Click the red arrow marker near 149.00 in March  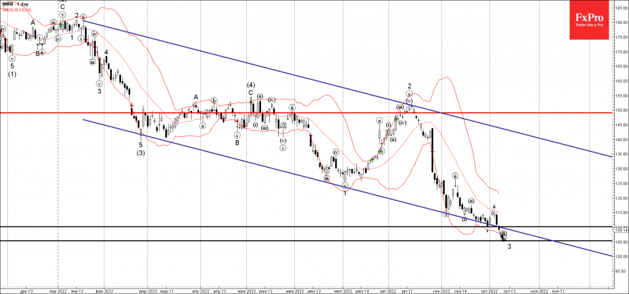click(x=131, y=105)
